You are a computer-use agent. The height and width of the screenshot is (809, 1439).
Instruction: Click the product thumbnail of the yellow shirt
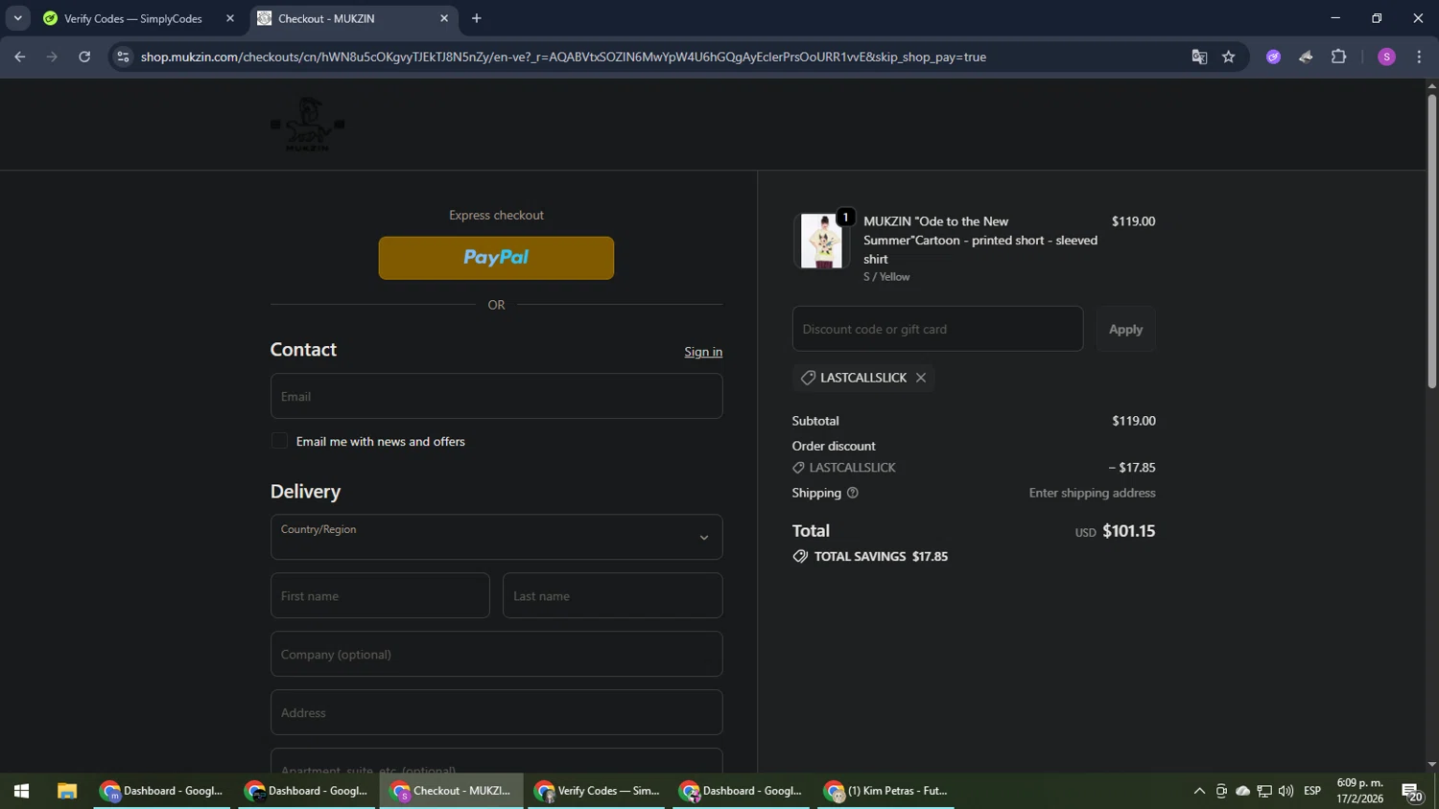821,241
